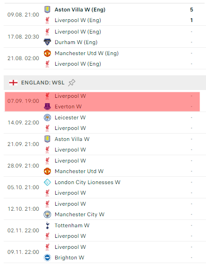
Task: Open the 17.08. 20:30 Durham fixture
Action: (105, 37)
